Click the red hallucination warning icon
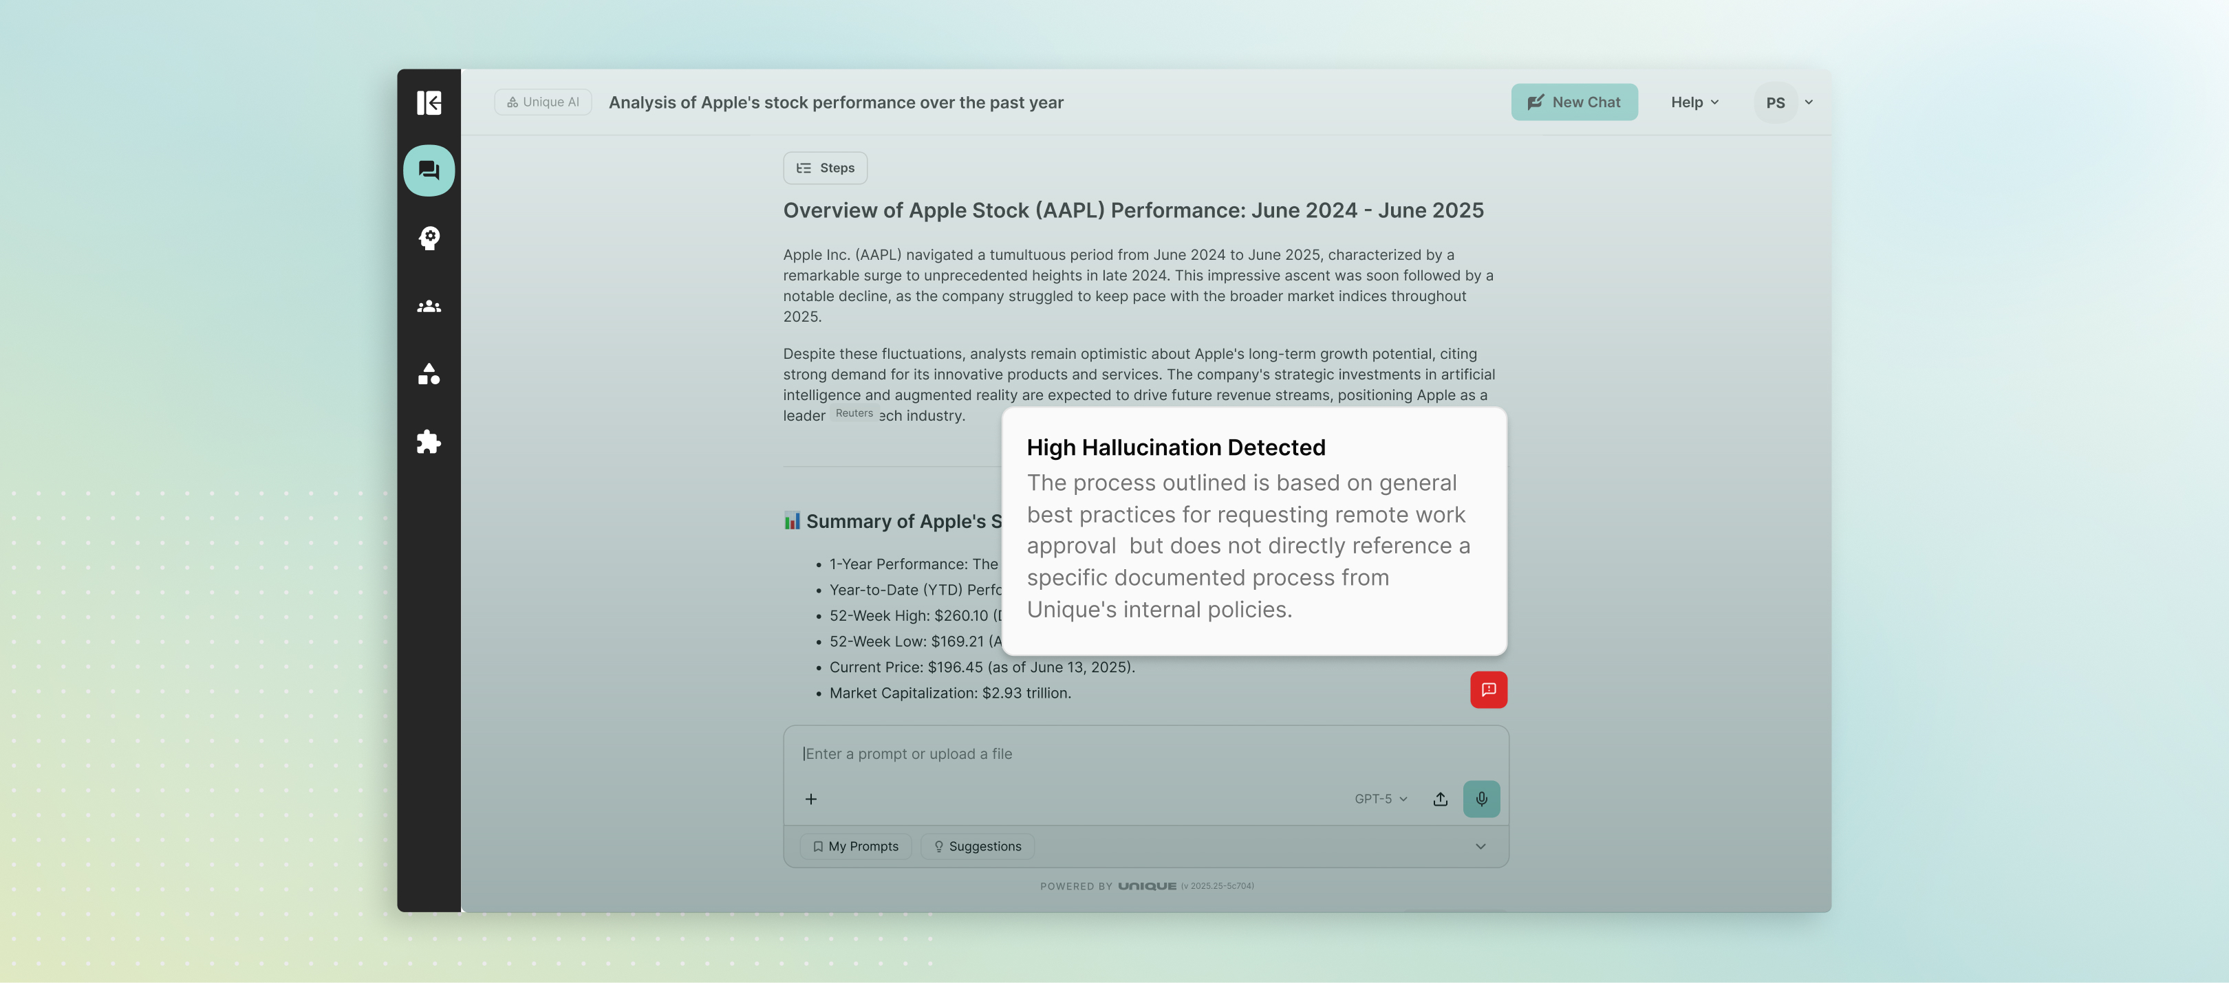 click(1487, 689)
